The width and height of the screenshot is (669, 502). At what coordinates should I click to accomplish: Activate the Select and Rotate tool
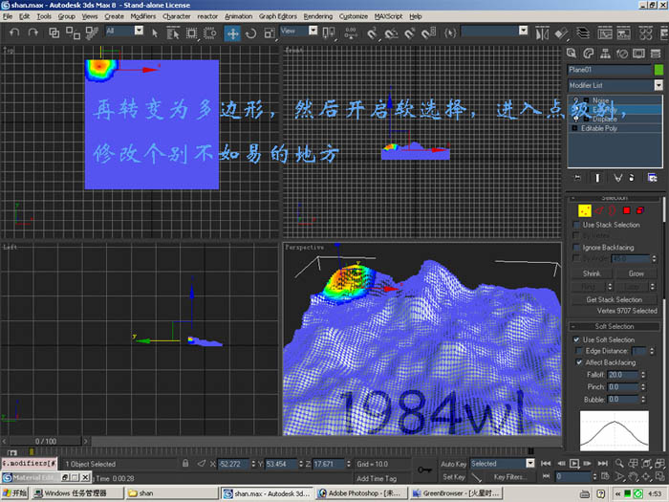point(250,33)
